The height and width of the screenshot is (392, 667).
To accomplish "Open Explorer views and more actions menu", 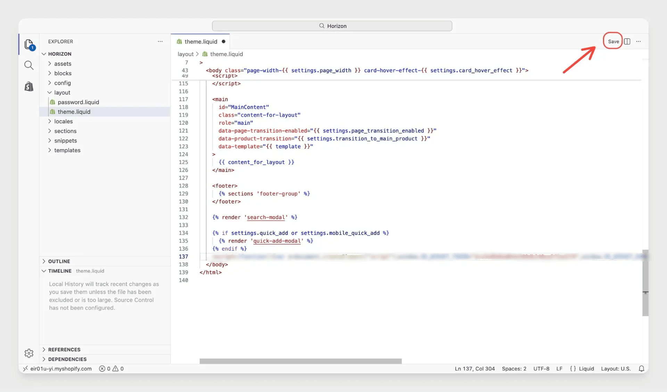I will pos(160,41).
